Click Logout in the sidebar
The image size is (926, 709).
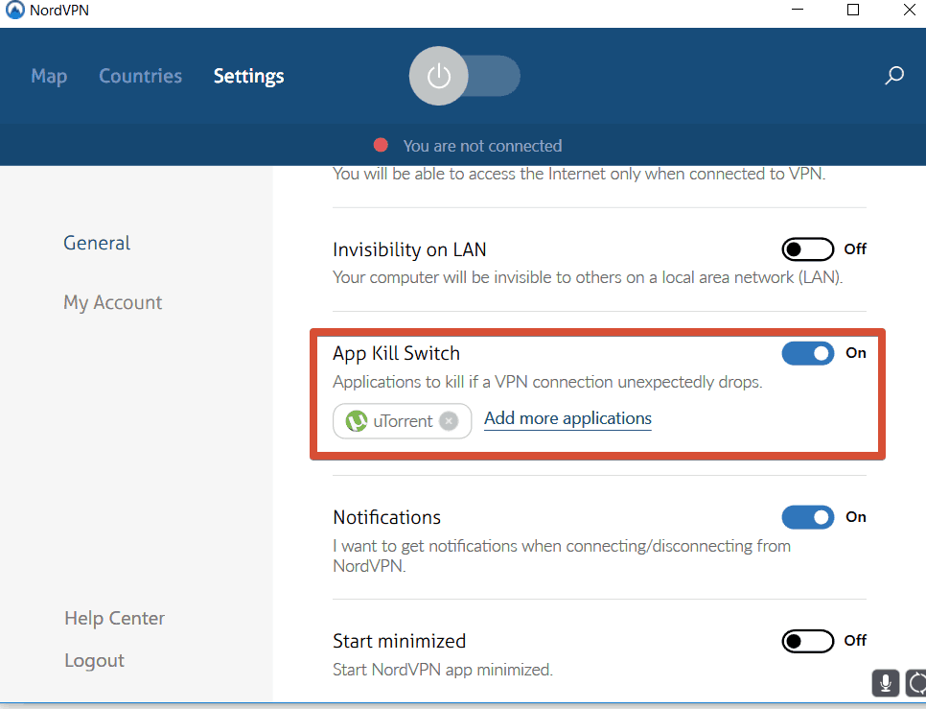pos(95,661)
